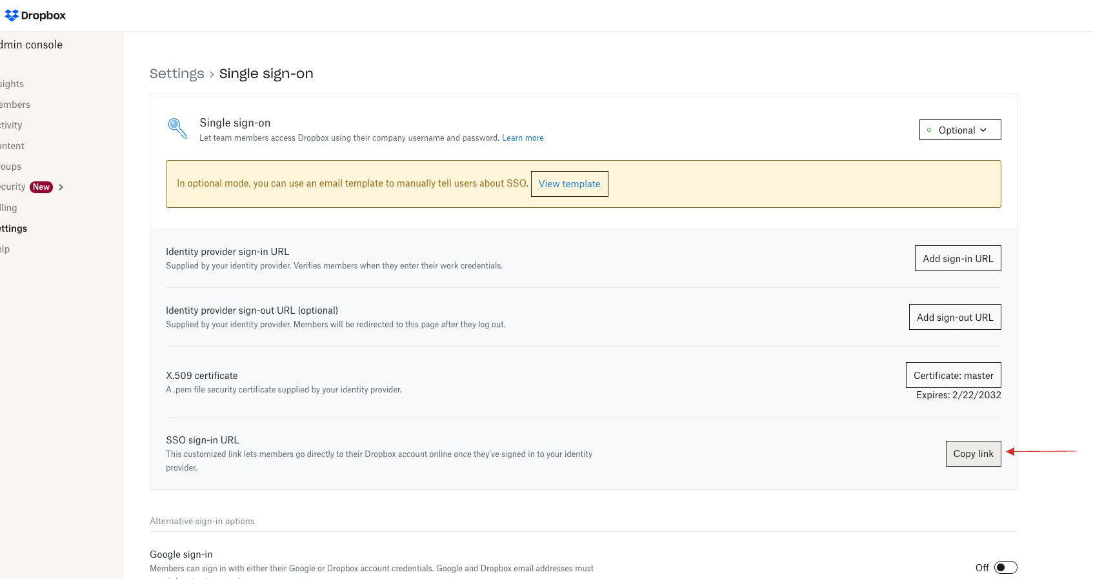Click 'SSO sign-in URL' label
The width and height of the screenshot is (1093, 579).
click(203, 440)
